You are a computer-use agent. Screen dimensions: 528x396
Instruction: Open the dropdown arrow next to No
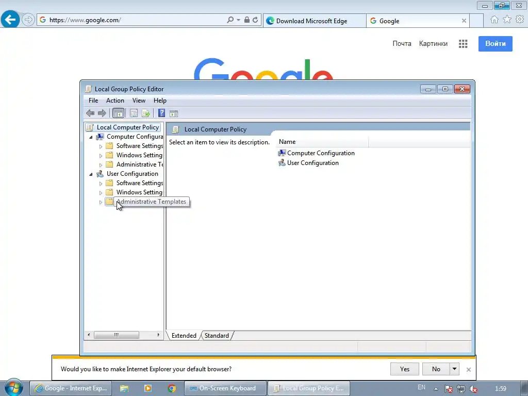click(455, 369)
